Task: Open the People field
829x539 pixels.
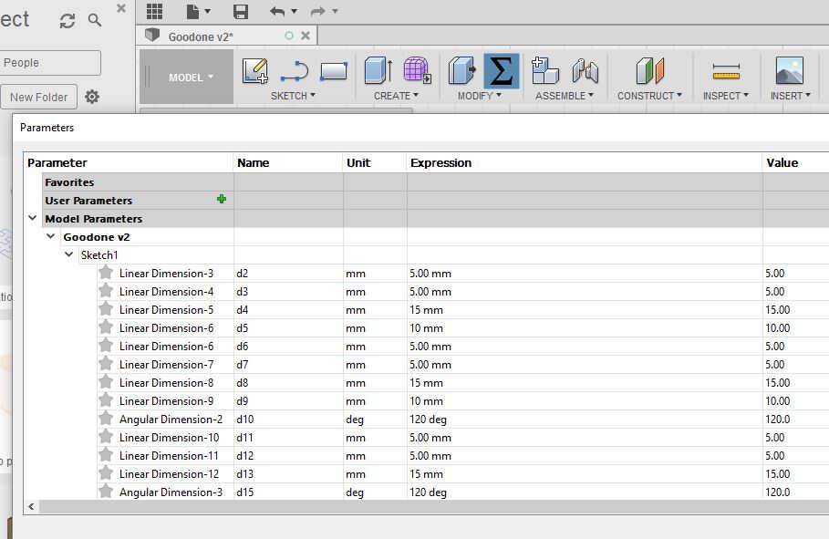Action: click(50, 62)
